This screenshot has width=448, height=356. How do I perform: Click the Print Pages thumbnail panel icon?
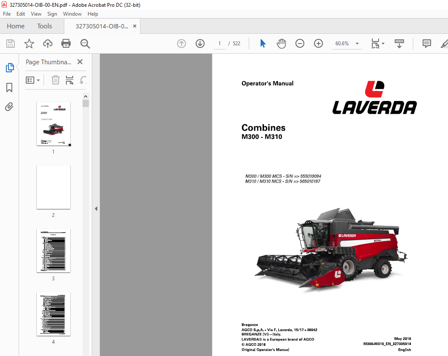[x=69, y=80]
